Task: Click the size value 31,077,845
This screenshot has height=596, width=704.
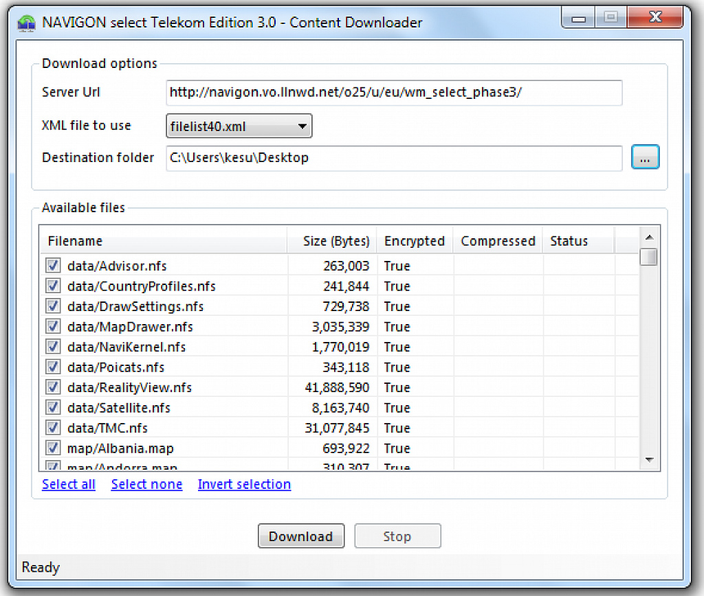Action: (337, 428)
